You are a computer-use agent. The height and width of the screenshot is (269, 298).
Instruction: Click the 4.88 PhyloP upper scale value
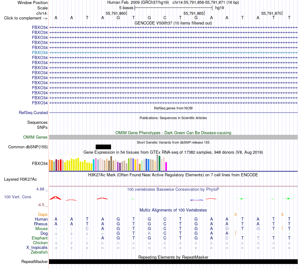(x=40, y=189)
